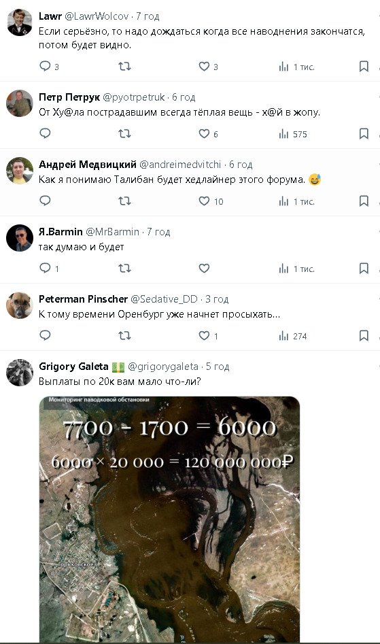Open view stats for Петр Петрук's tweet (575)

[292, 134]
